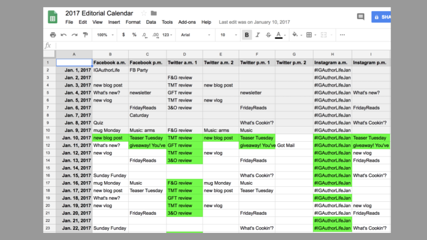Click 'Last edit was on January 10, 2017' link

(254, 22)
